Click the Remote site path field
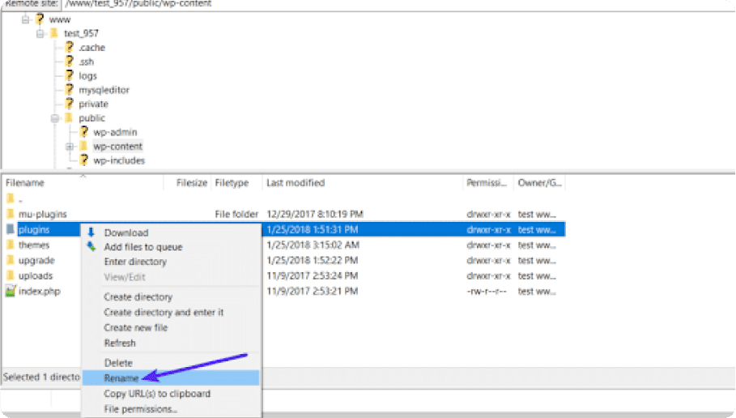This screenshot has height=418, width=736. tap(398, 4)
